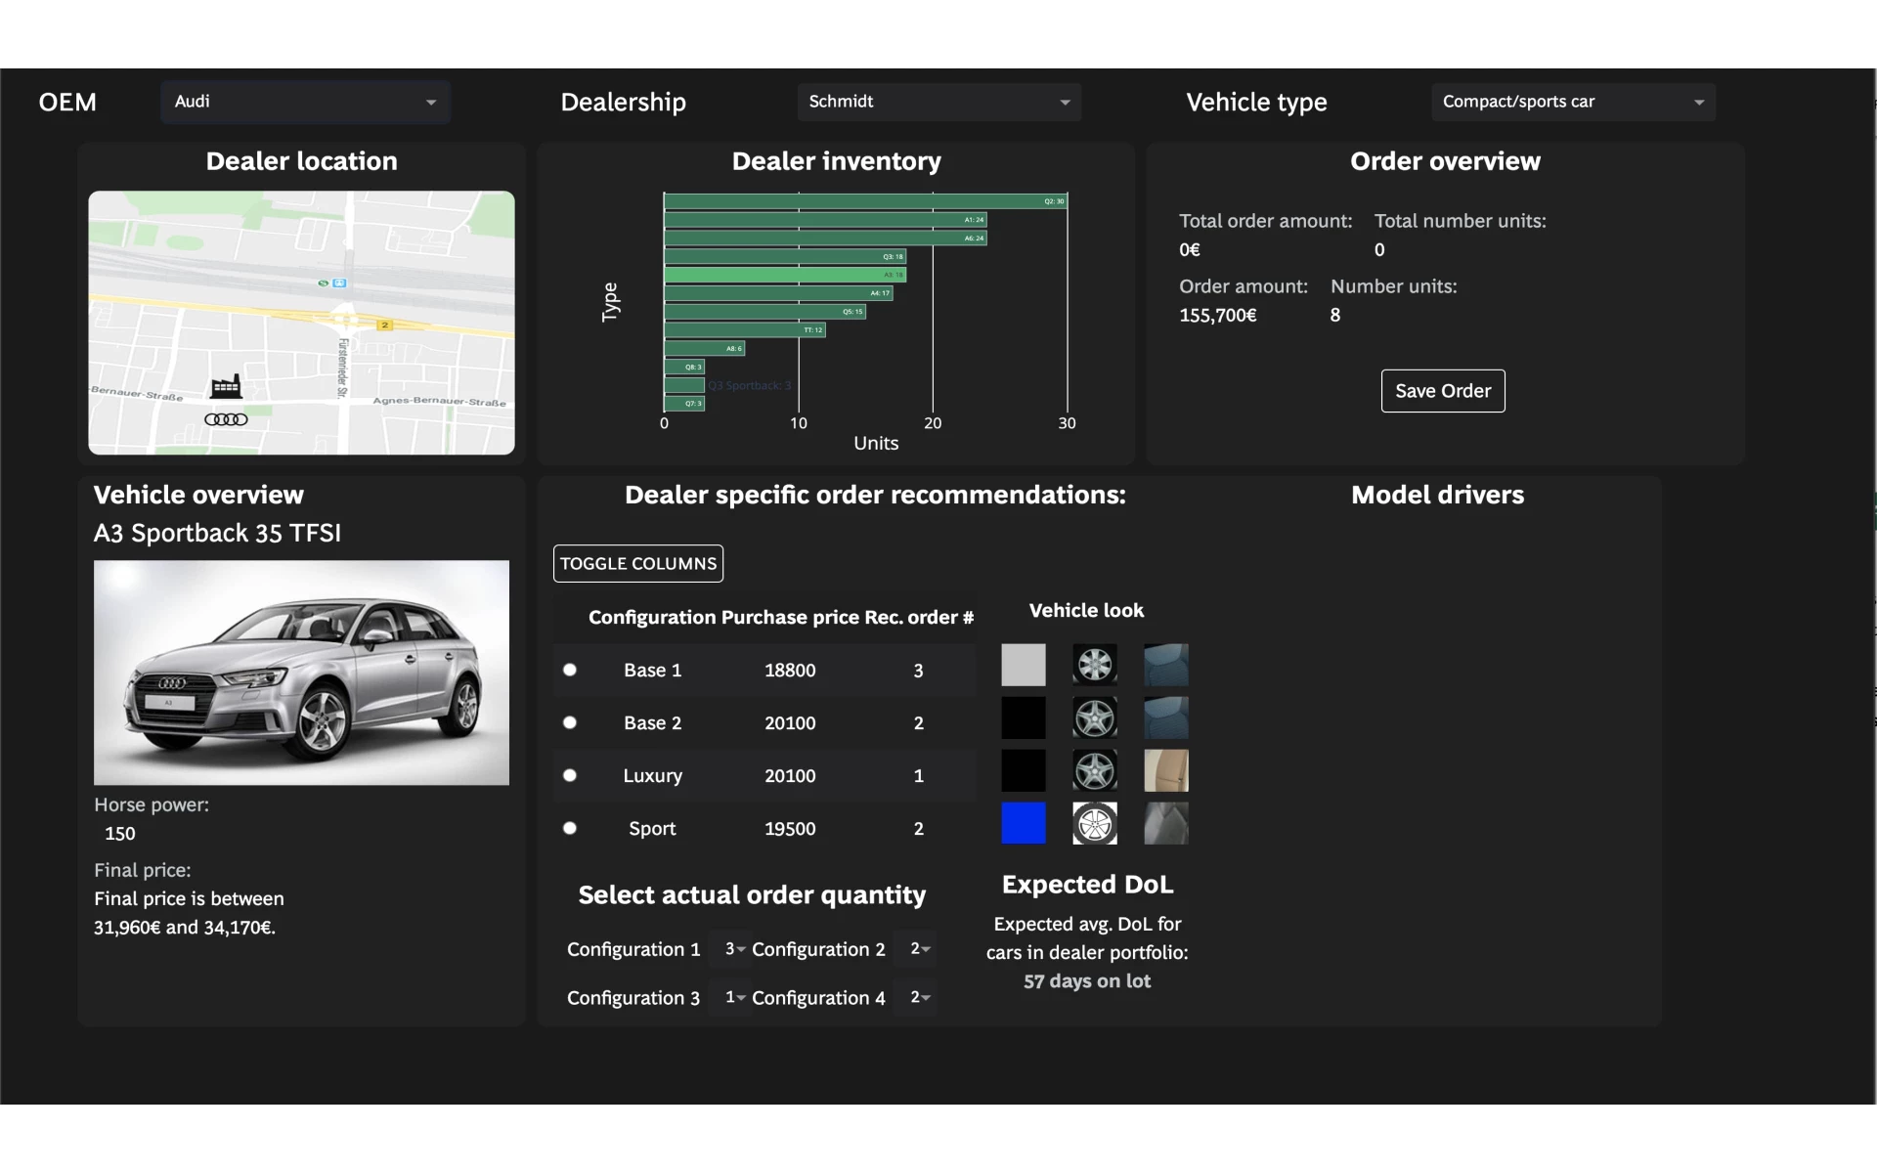Screen dimensions: 1877x1173
Task: Open the Vehicle type dropdown
Action: [1573, 102]
